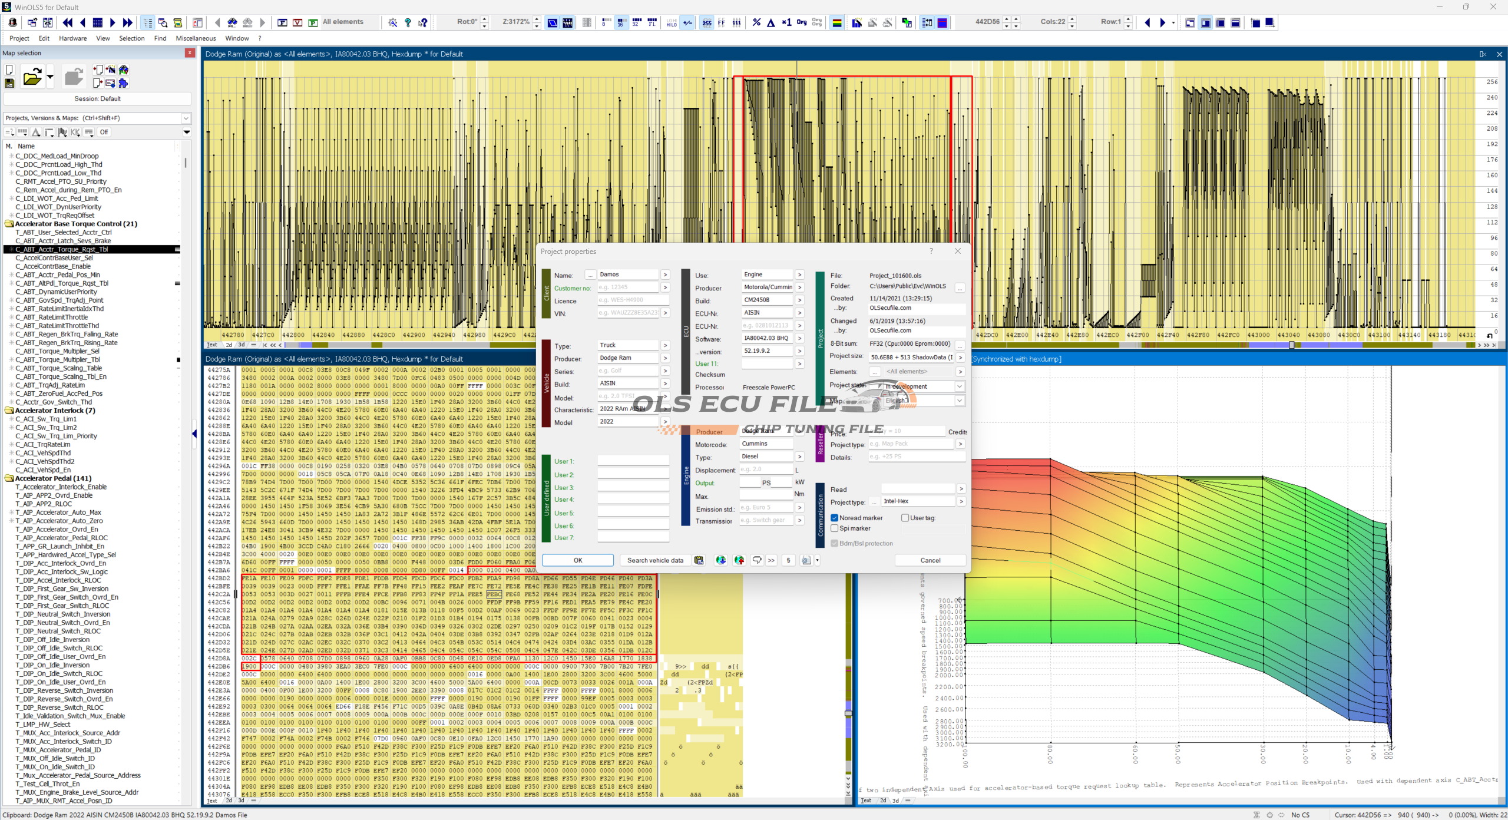
Task: Click OK in Project properties dialog
Action: click(577, 560)
